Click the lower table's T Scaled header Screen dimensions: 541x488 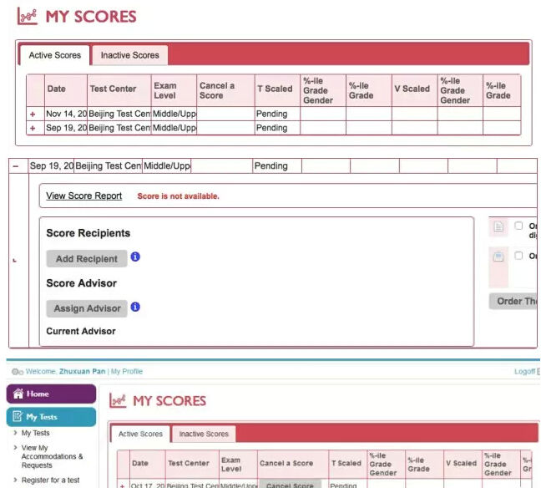[x=347, y=464]
